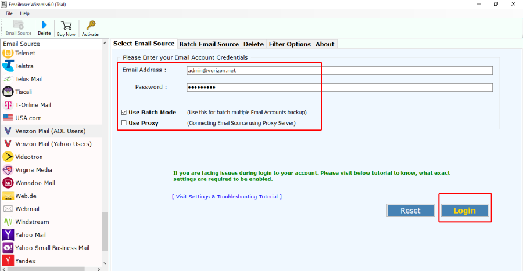Select the Telenet source icon
Viewport: 523px width, 271px height.
8,53
